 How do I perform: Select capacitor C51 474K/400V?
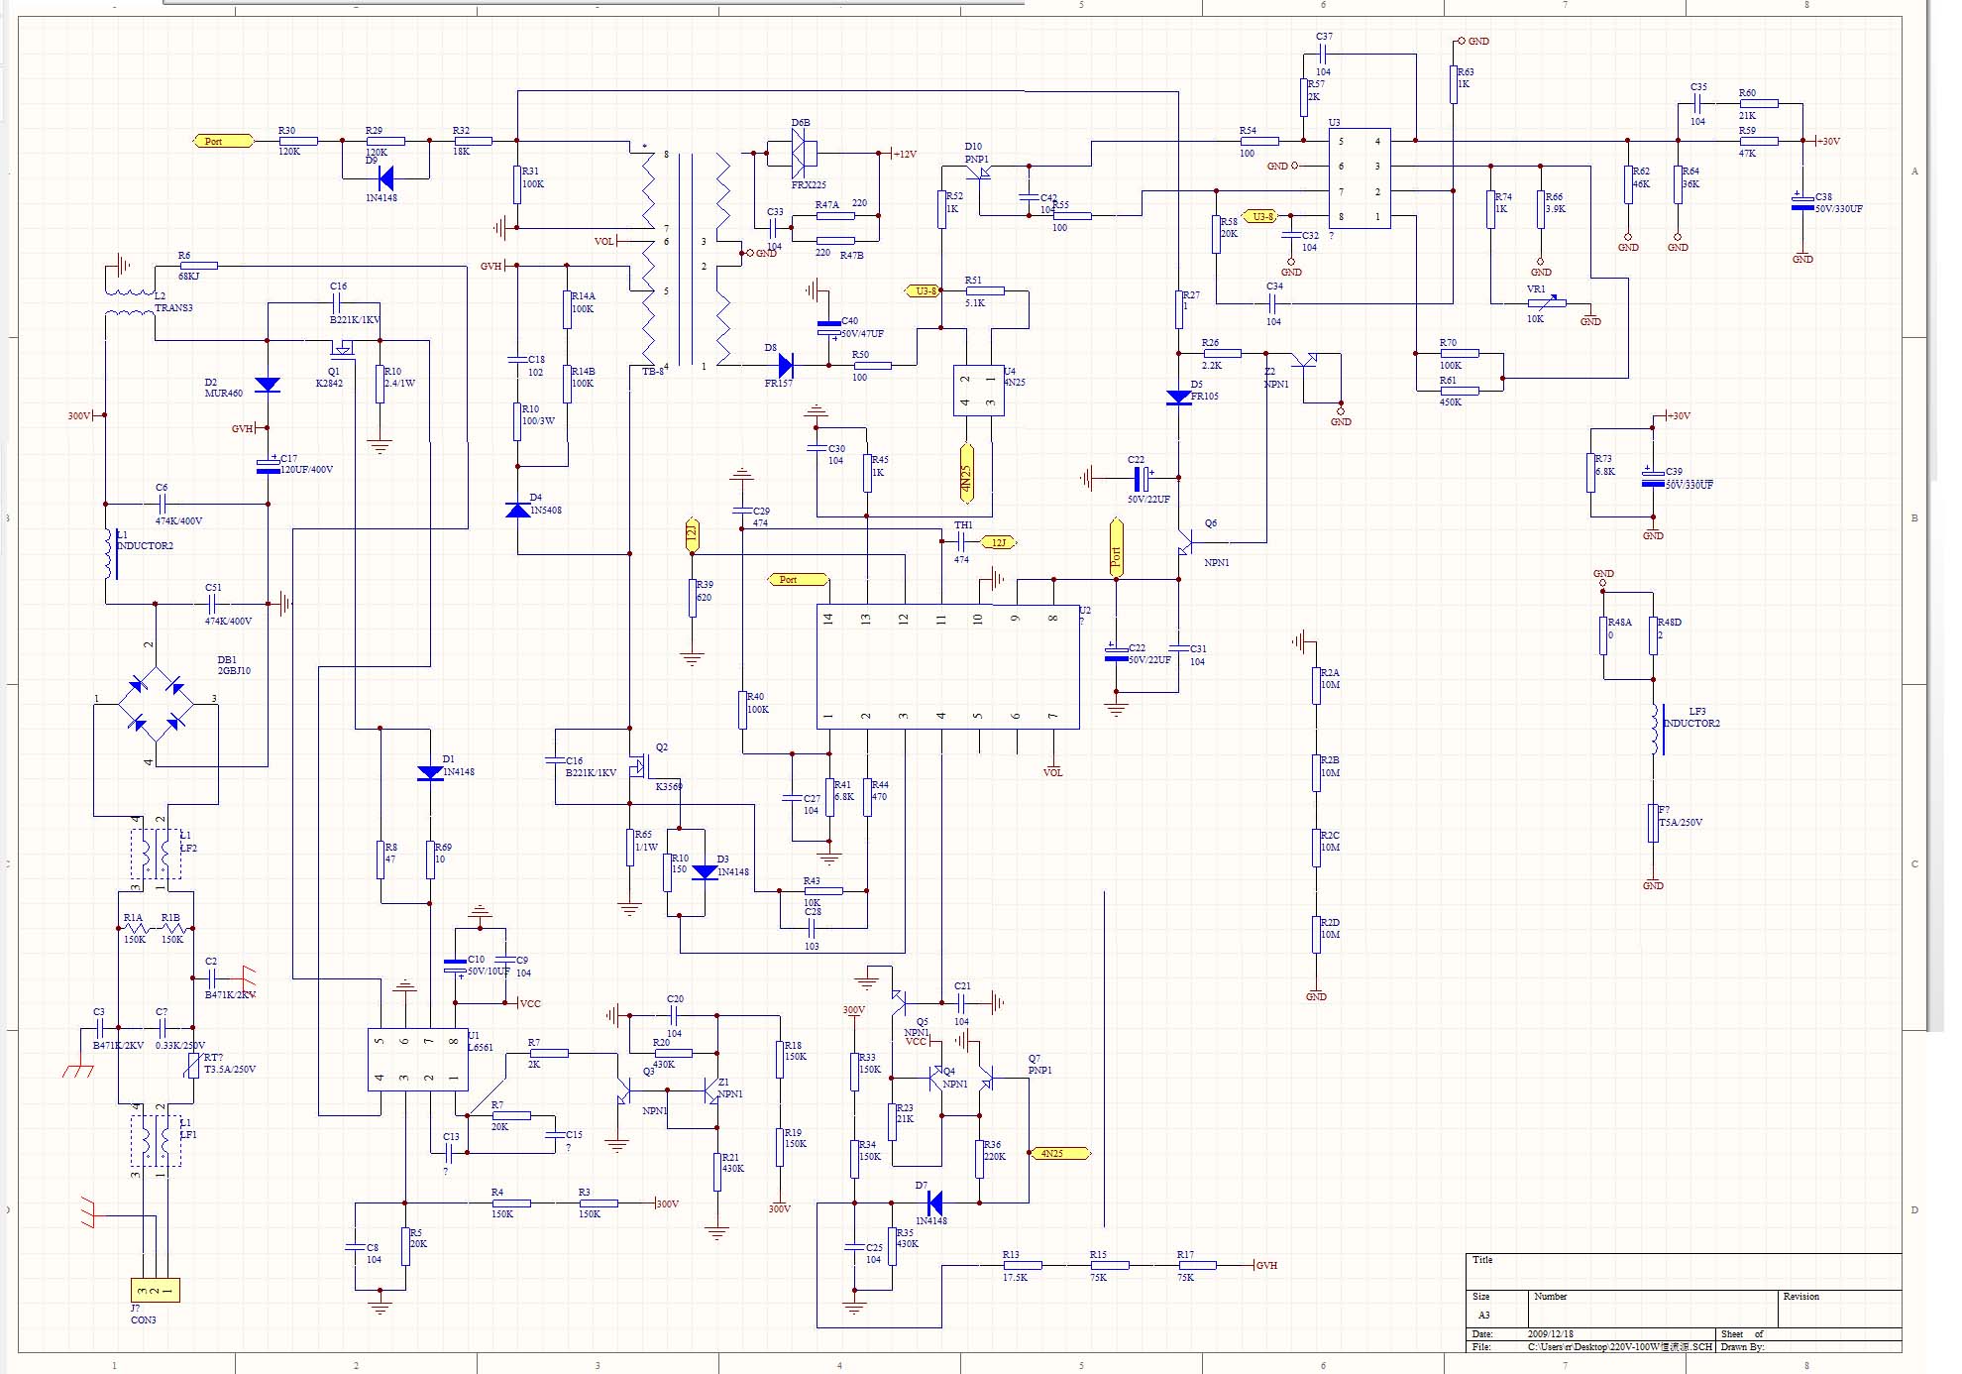coord(212,604)
